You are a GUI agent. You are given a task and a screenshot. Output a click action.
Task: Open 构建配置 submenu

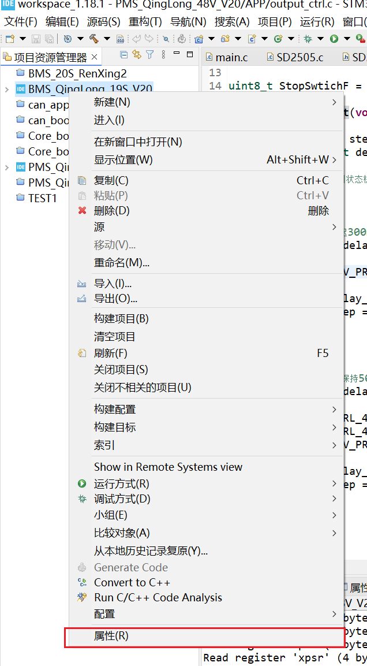206,410
